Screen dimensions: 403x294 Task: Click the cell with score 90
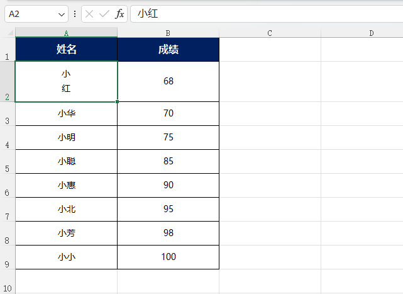coord(168,186)
